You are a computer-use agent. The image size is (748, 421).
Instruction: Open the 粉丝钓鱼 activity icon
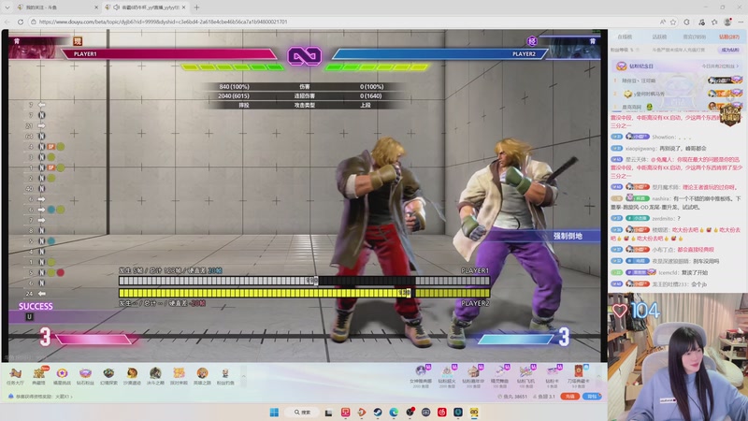point(225,376)
